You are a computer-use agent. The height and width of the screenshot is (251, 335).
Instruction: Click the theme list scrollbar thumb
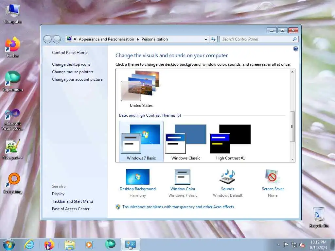[292, 126]
